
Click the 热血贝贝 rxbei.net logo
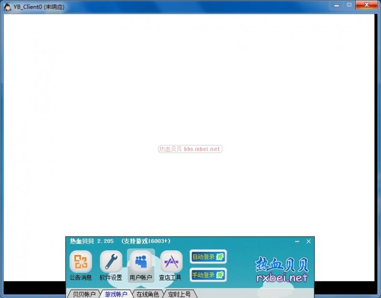click(282, 270)
